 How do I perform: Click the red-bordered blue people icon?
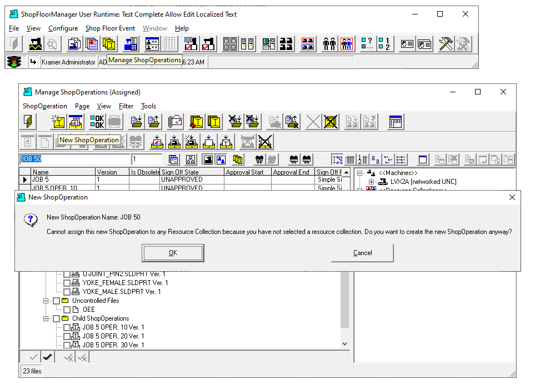tap(347, 44)
